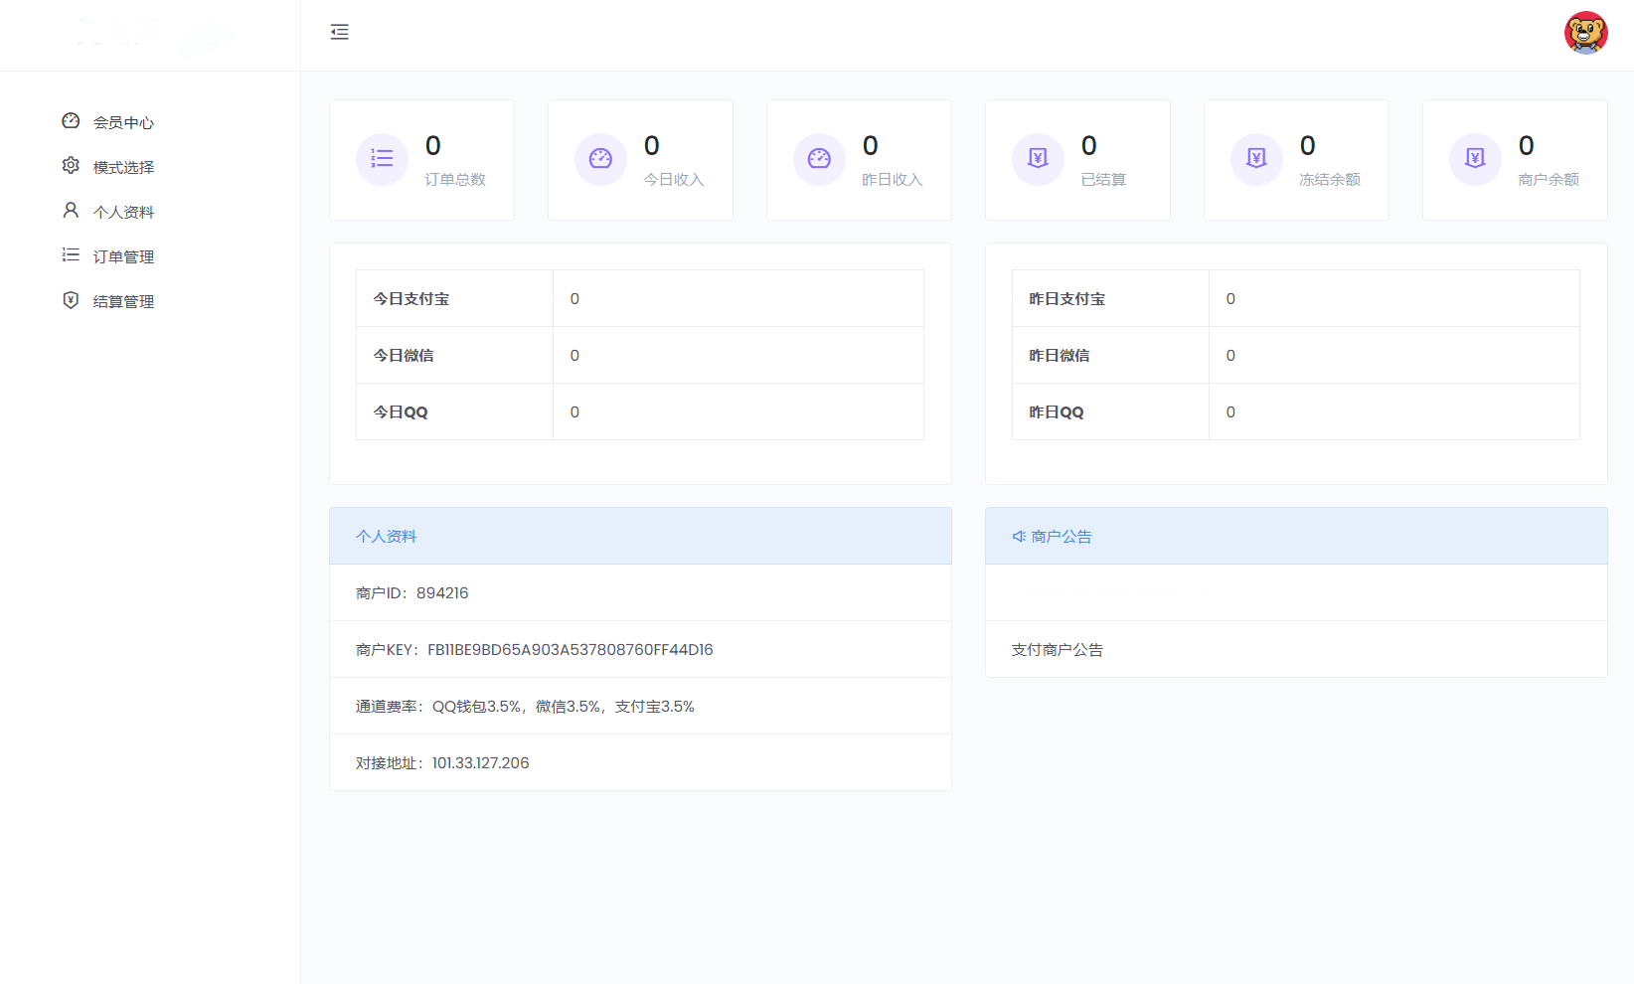Collapse the sidebar with the hamburger icon

(340, 32)
